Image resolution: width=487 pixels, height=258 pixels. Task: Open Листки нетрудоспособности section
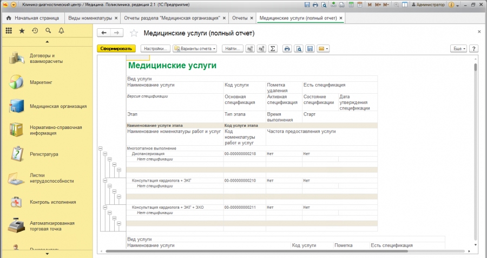tap(47, 178)
